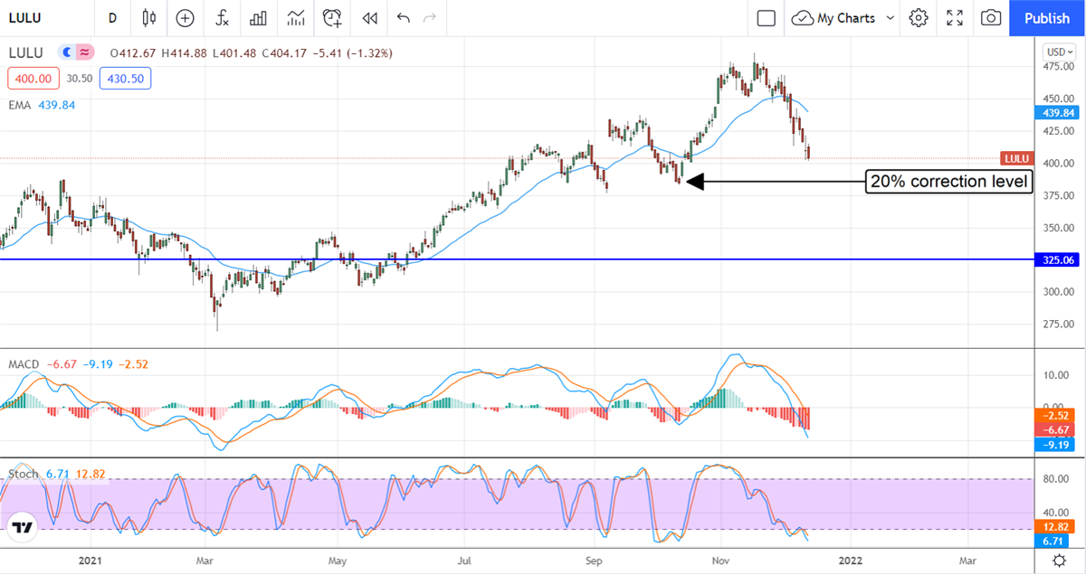Click the Stoch legend value 6.71
This screenshot has width=1086, height=574.
point(58,474)
